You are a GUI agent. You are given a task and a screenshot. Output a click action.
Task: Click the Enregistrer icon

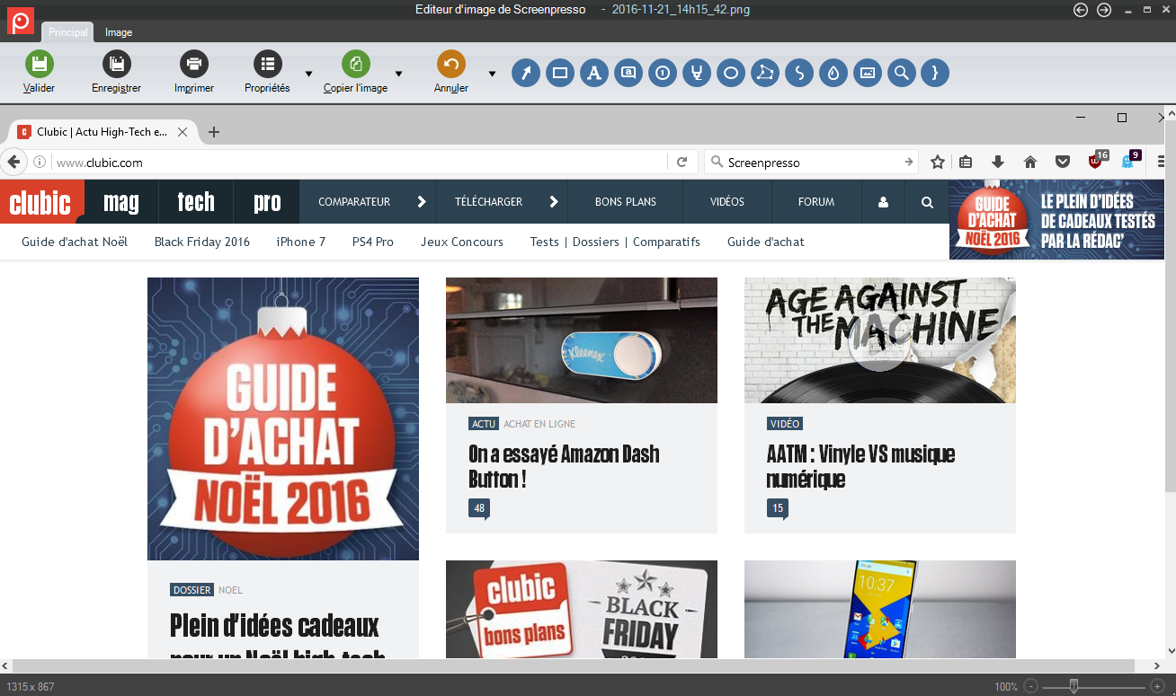point(116,64)
